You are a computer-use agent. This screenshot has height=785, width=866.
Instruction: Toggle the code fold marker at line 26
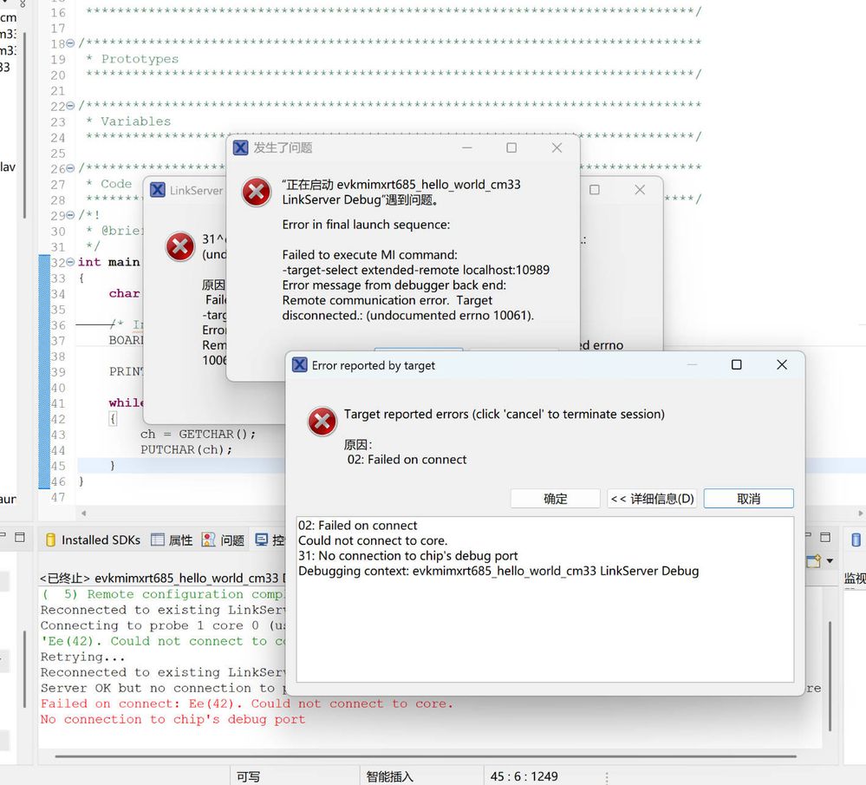pos(69,168)
